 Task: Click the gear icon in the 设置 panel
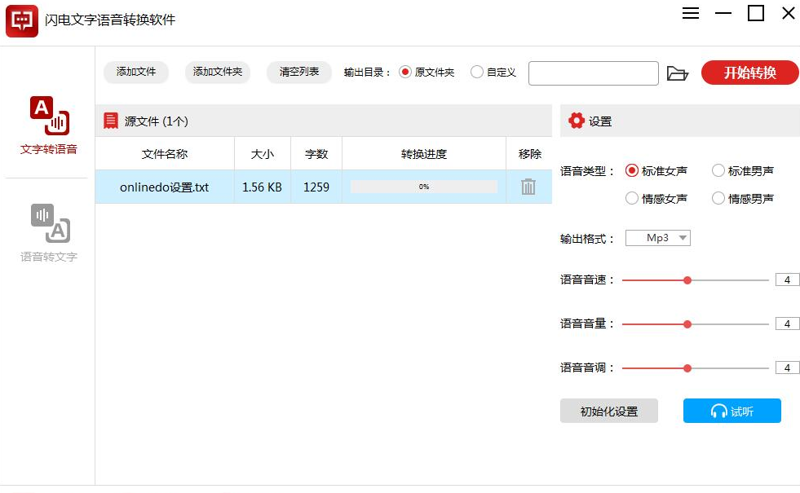point(576,121)
